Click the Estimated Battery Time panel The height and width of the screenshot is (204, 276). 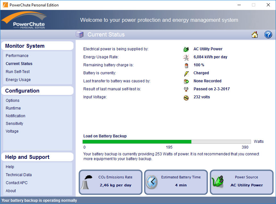pos(176,182)
